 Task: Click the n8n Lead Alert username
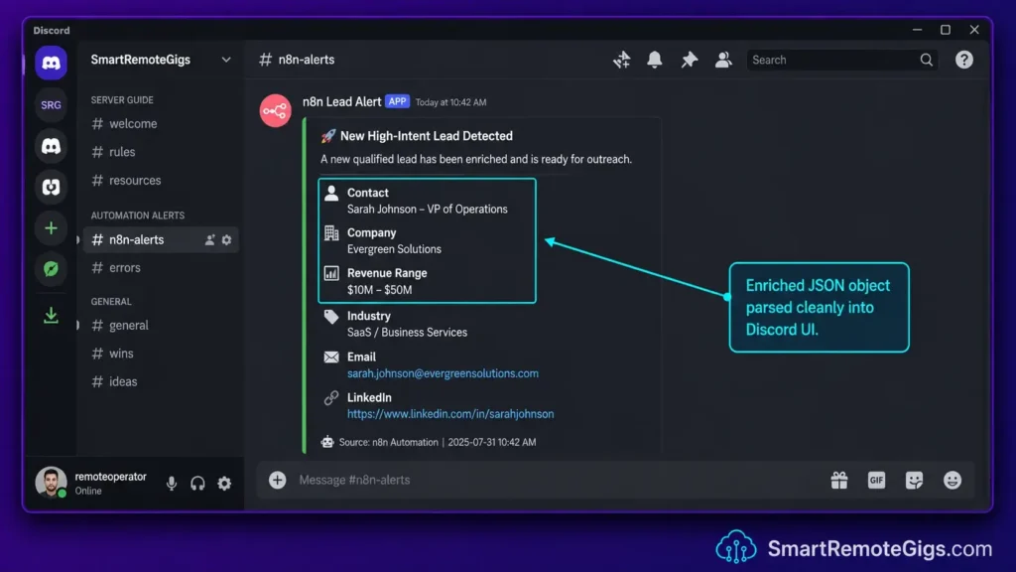point(341,102)
